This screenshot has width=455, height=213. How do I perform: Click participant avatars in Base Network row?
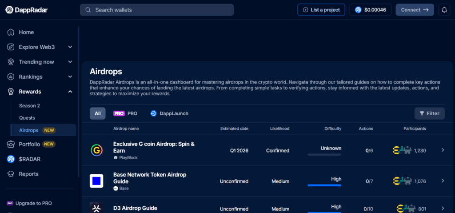[402, 181]
